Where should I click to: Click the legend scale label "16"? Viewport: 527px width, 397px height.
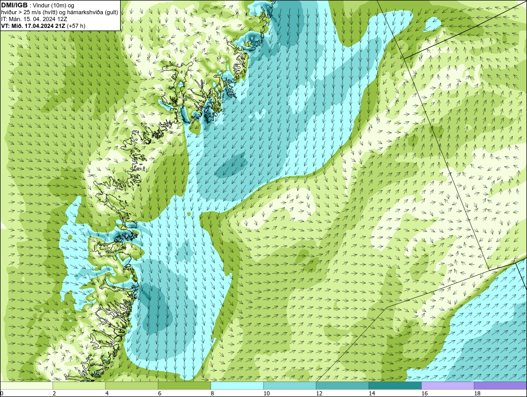coord(424,393)
